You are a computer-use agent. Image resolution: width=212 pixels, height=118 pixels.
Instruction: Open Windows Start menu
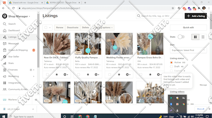[x=4, y=116]
